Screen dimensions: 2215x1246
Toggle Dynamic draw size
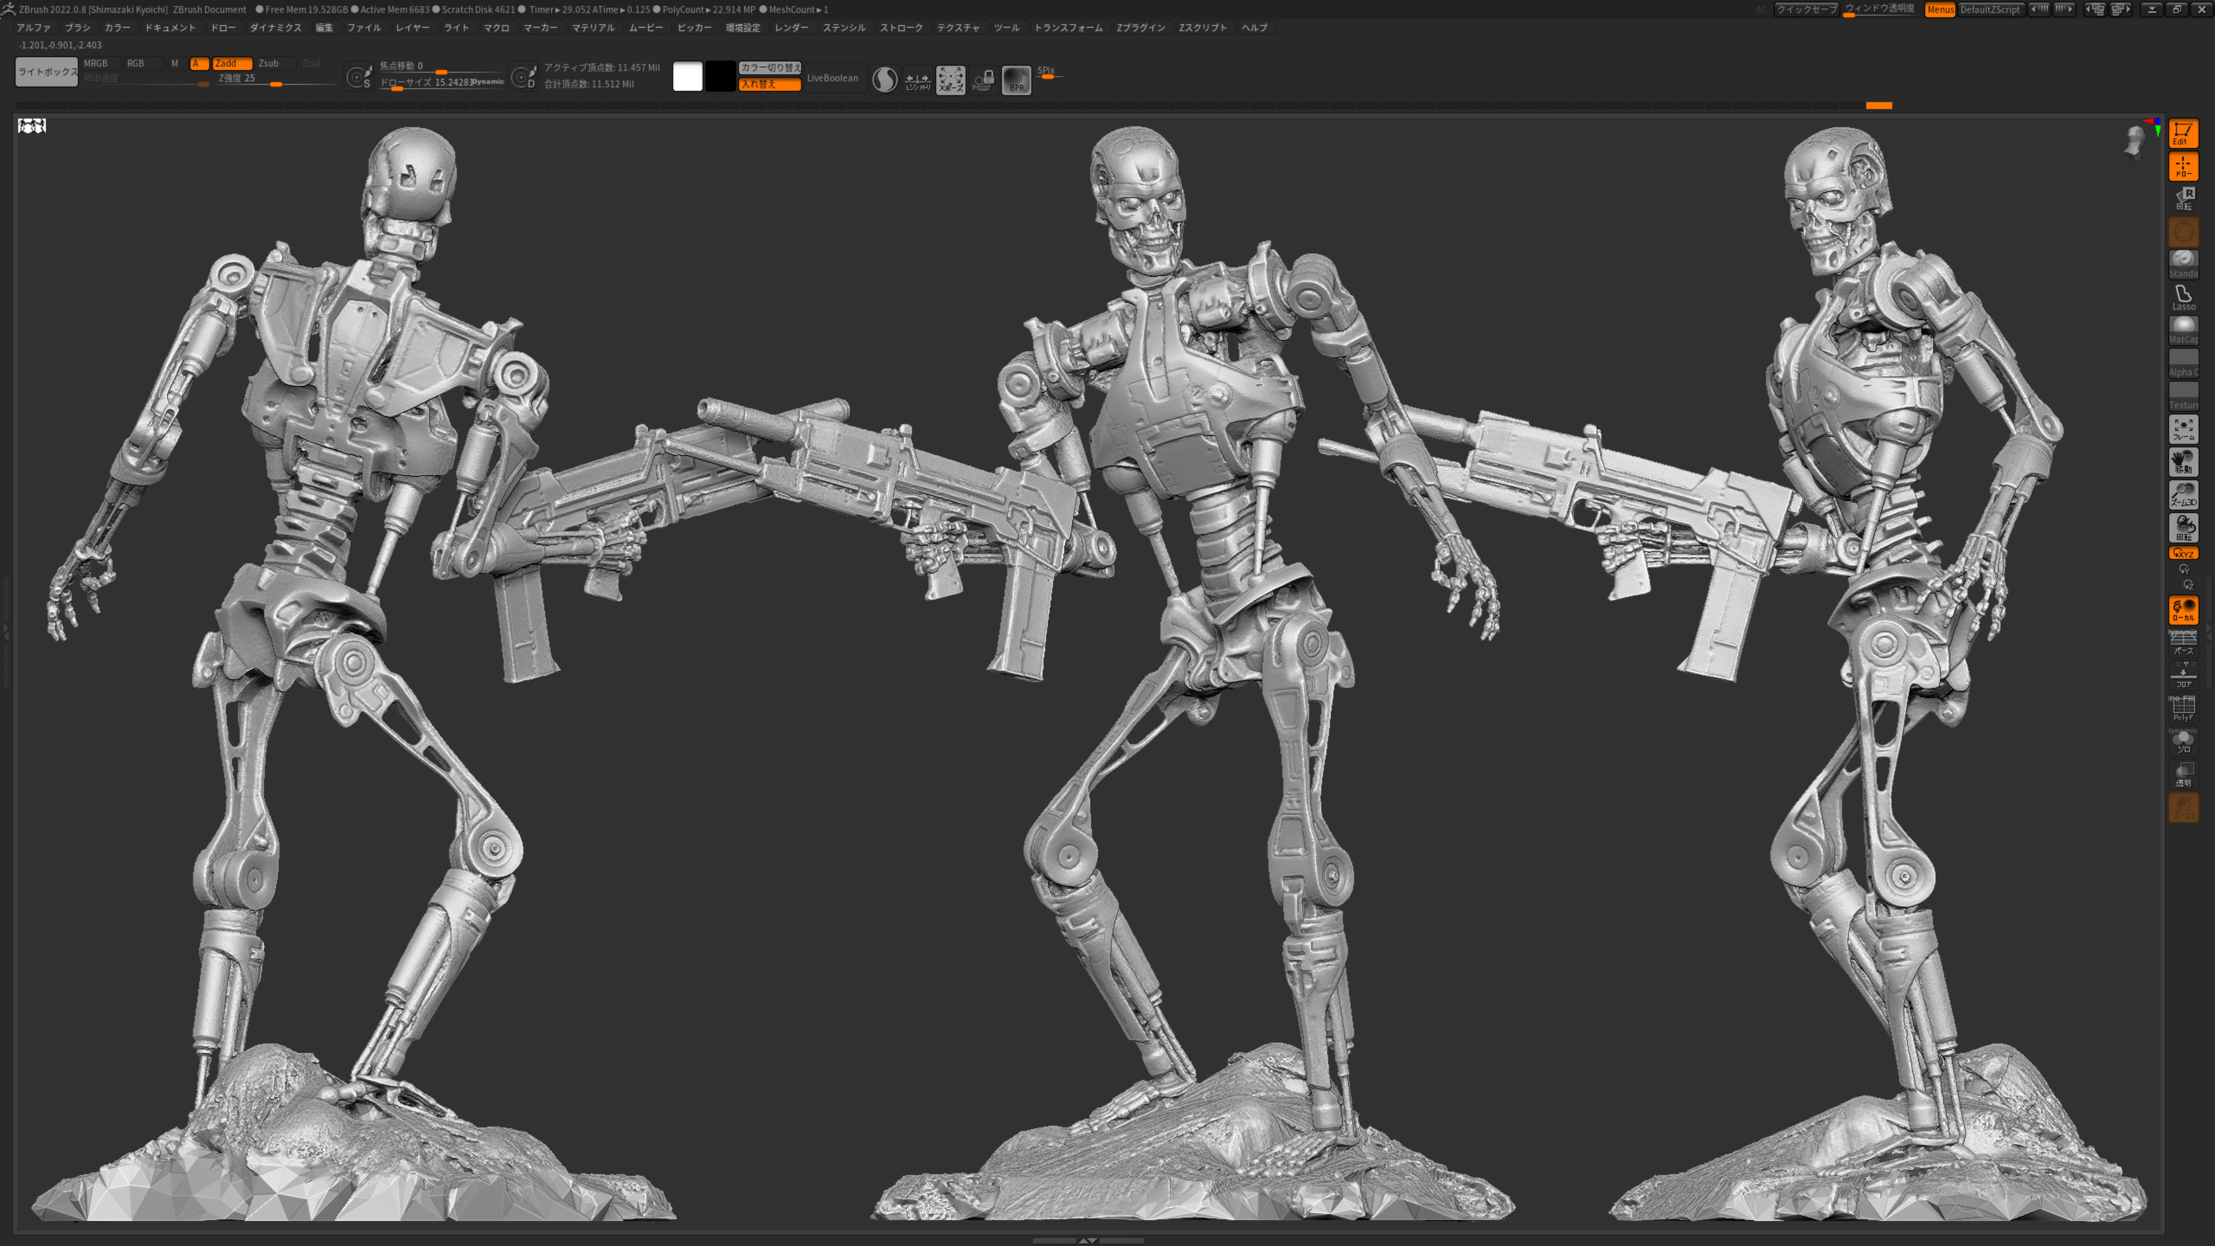(x=487, y=82)
